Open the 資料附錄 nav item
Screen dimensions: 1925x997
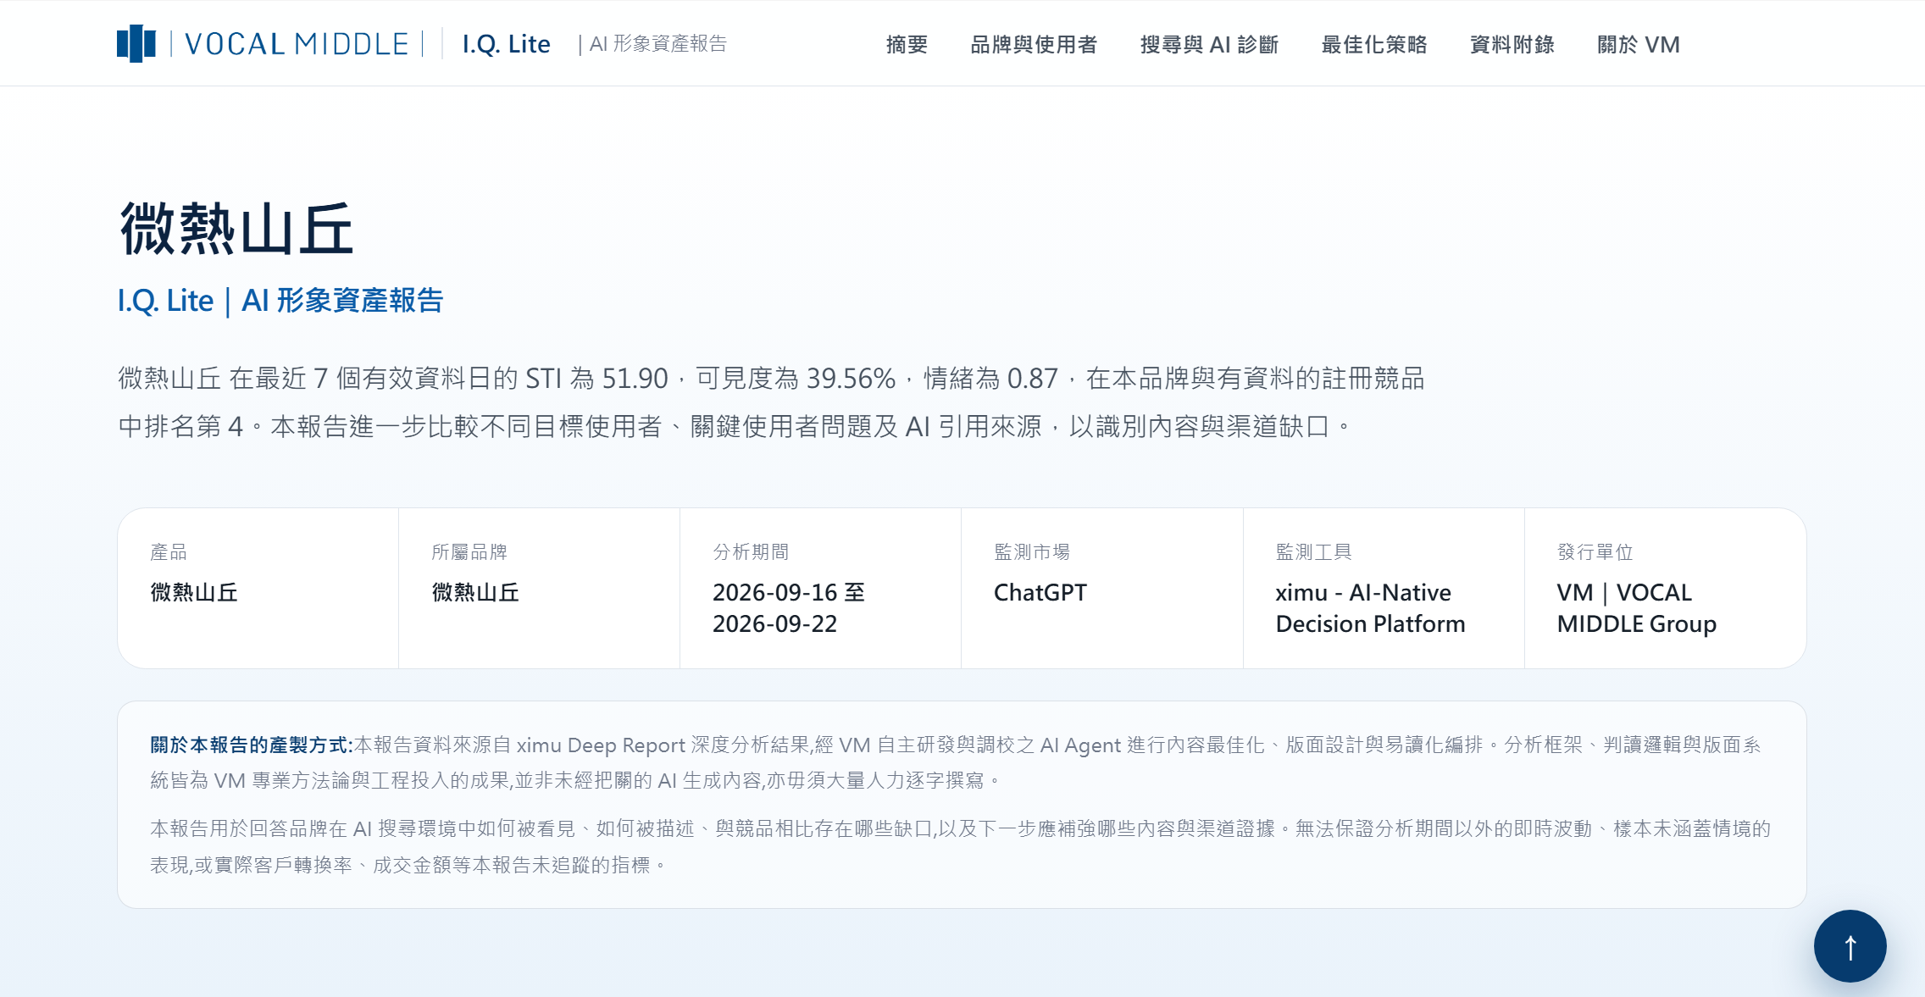(1512, 44)
